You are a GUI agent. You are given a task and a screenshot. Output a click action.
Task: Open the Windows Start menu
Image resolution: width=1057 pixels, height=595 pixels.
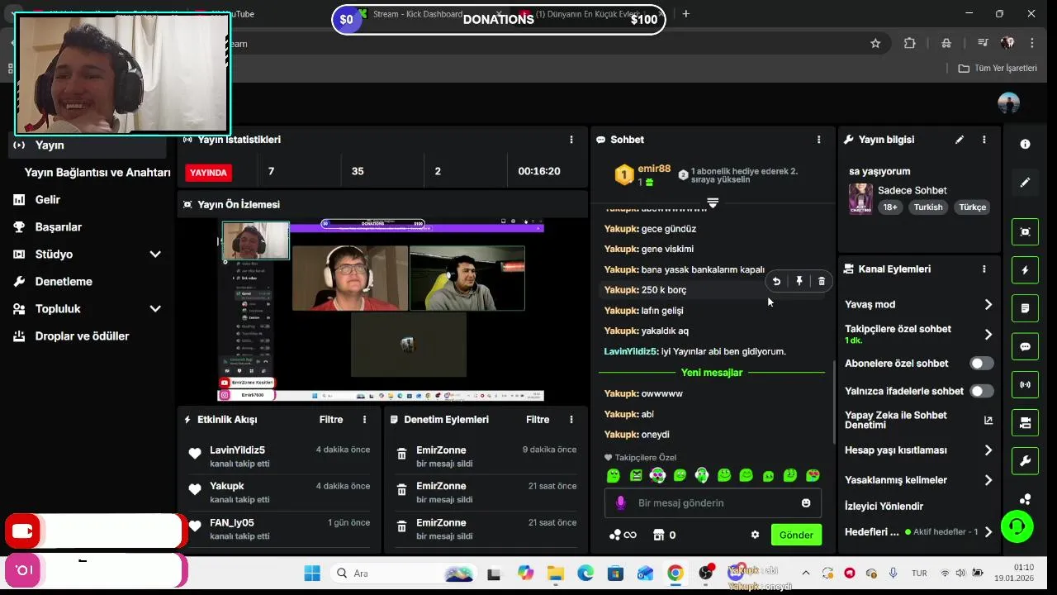coord(312,573)
